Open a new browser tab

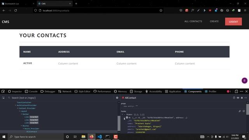pos(76,3)
